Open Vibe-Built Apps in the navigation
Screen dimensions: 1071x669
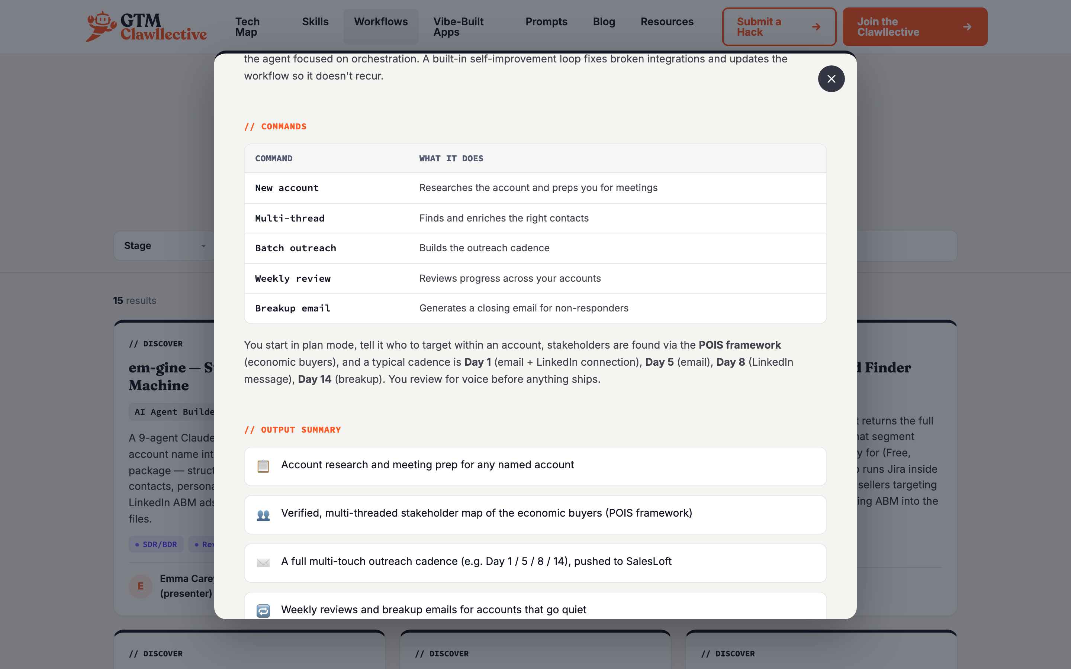click(459, 27)
